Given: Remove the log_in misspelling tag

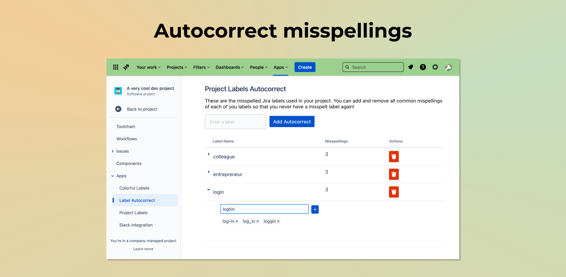Looking at the screenshot, I should click(257, 221).
